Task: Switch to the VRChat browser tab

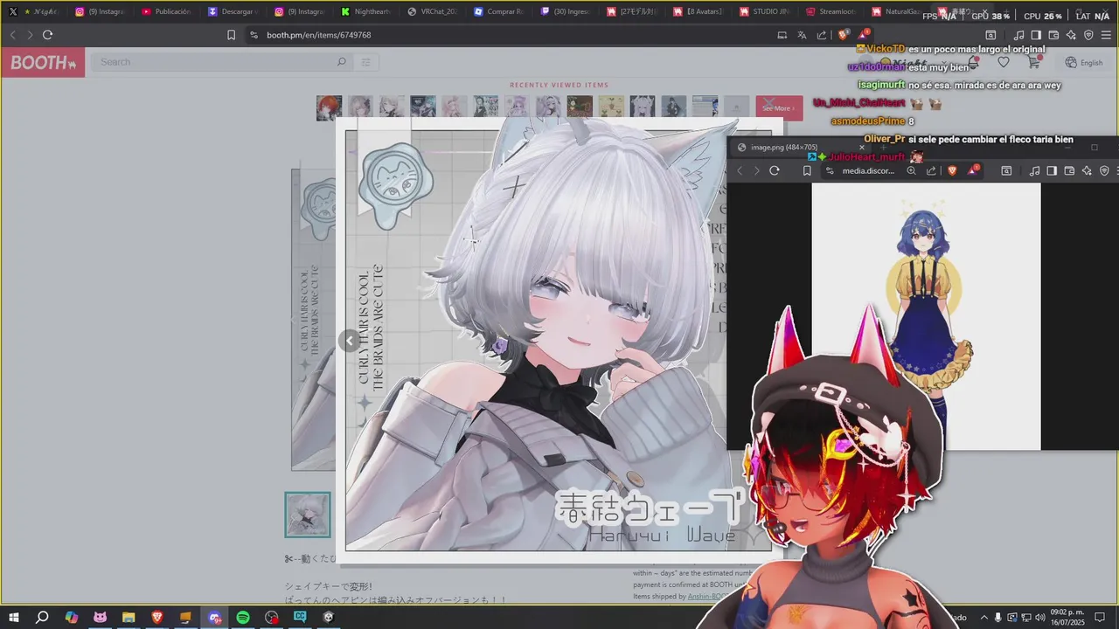Action: pos(432,12)
